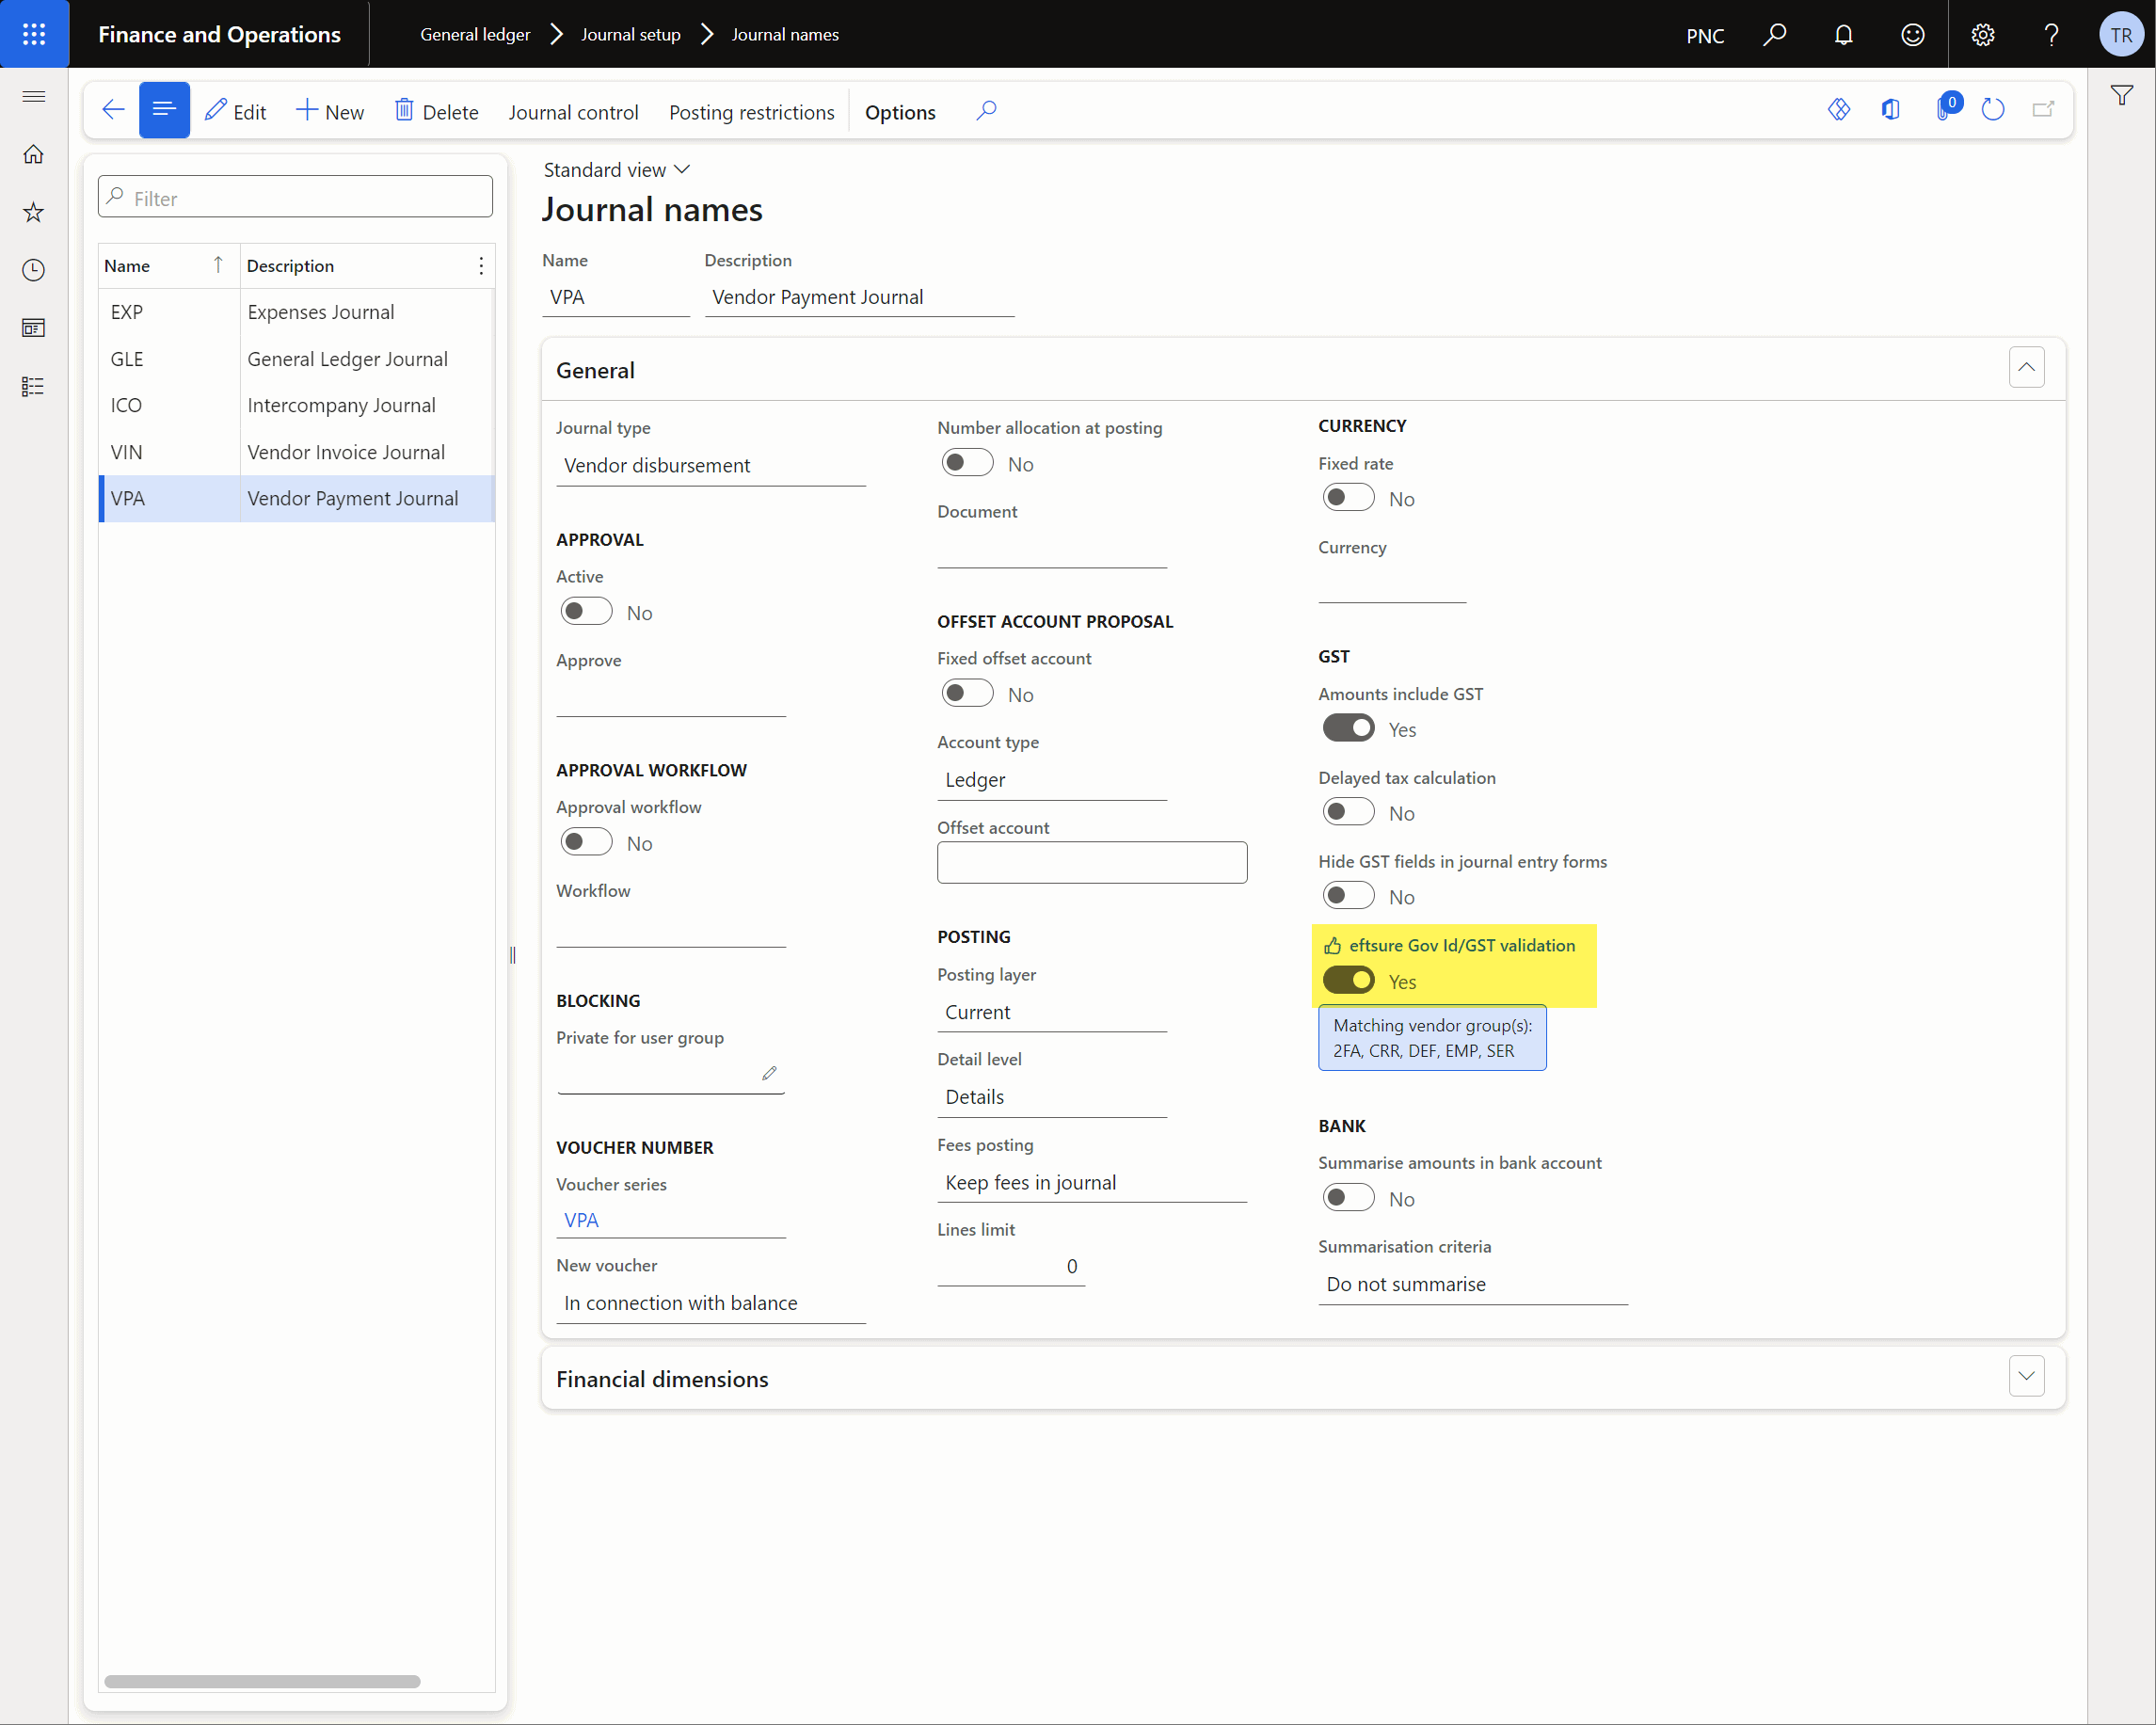
Task: Expand the Financial dimensions section
Action: (x=2026, y=1377)
